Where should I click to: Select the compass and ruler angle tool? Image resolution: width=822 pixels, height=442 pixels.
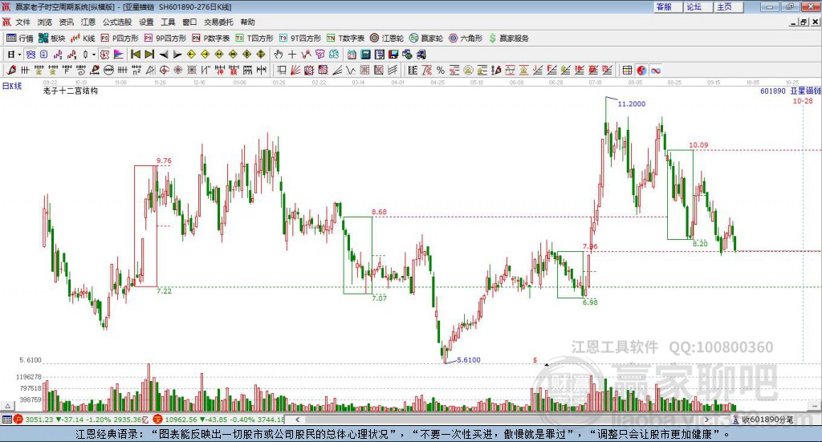(x=150, y=70)
